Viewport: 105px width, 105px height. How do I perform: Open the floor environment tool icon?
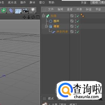pyautogui.click(x=18, y=11)
